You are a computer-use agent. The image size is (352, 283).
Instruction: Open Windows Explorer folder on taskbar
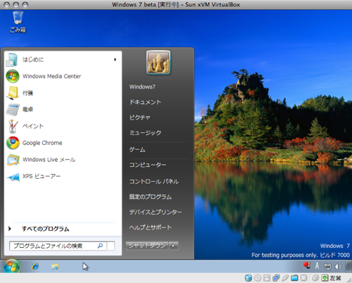pyautogui.click(x=55, y=266)
